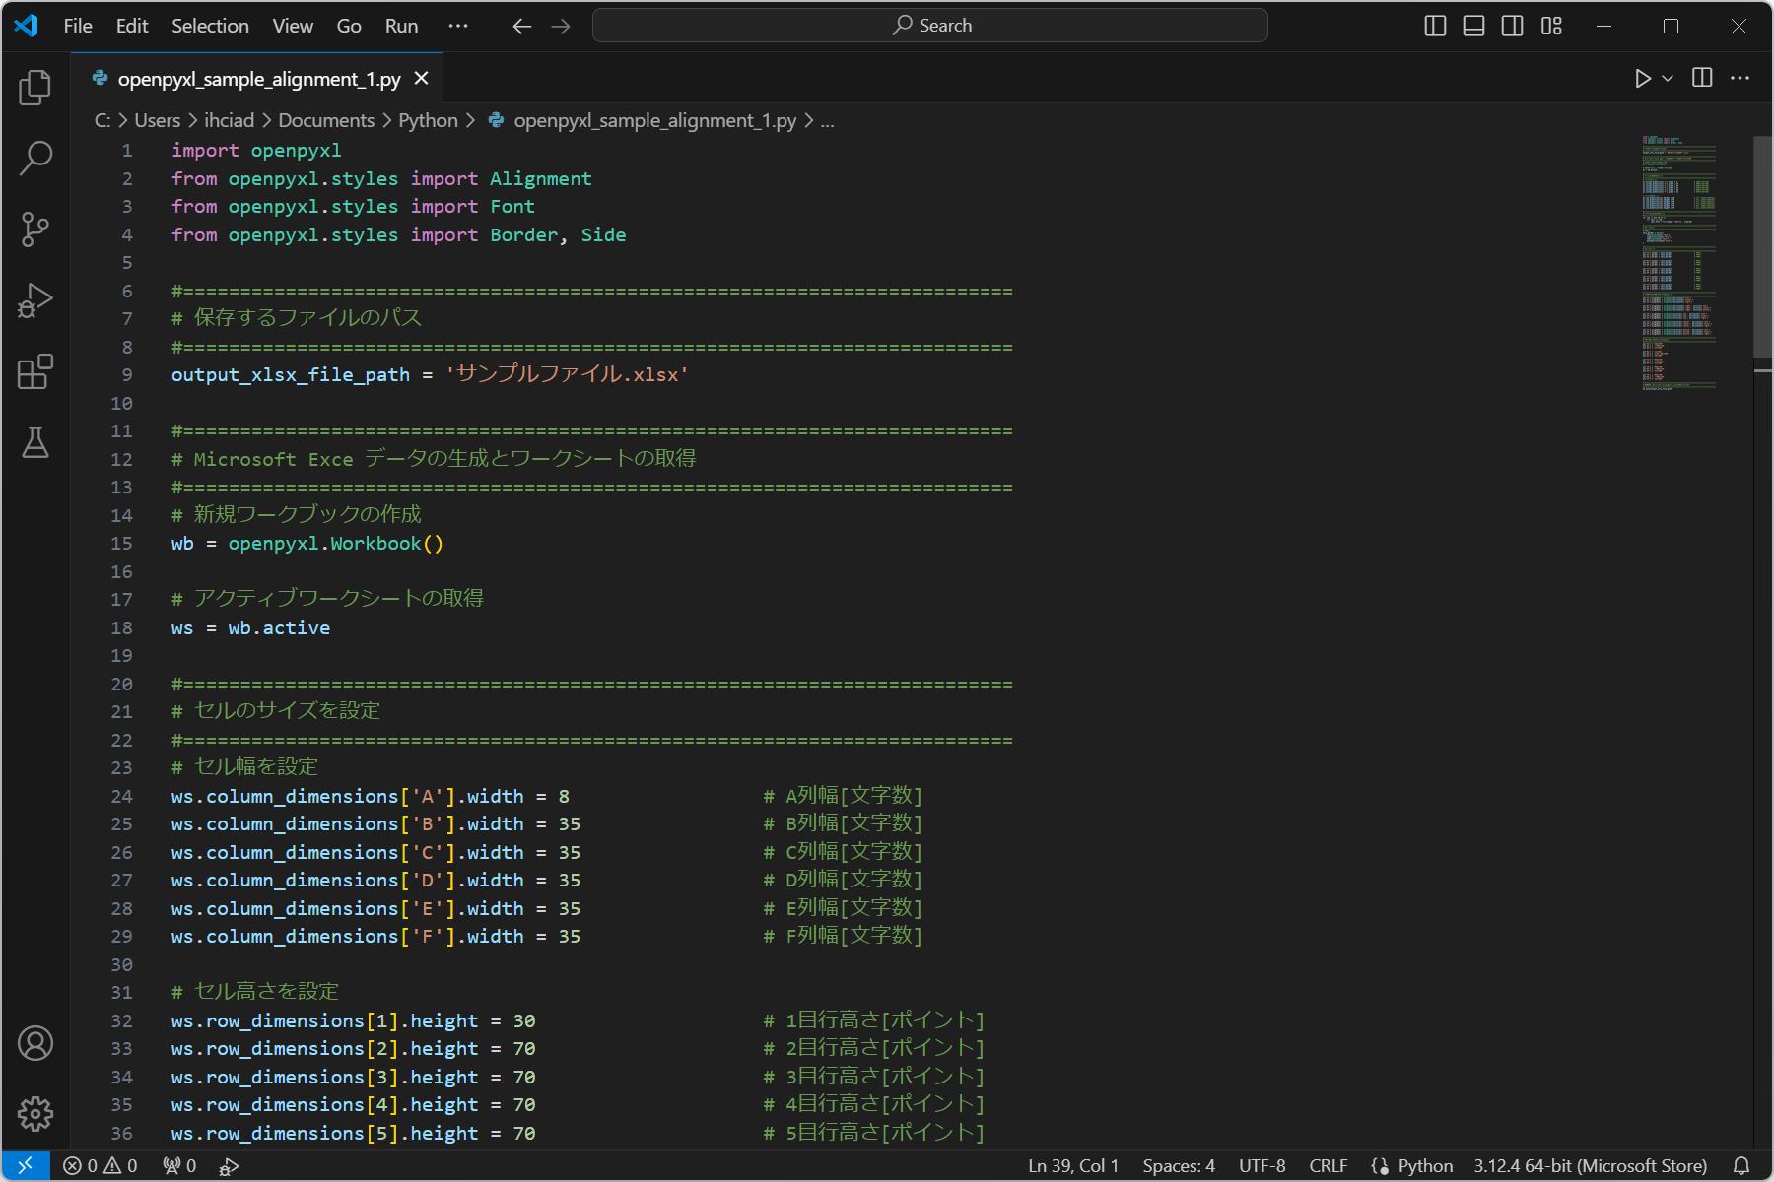This screenshot has height=1182, width=1774.
Task: Select language mode Python in status bar
Action: pos(1424,1166)
